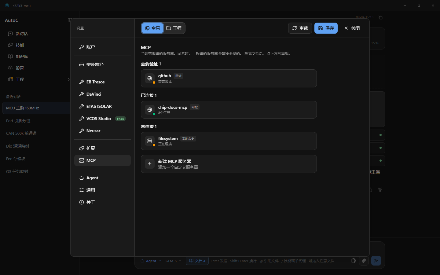Viewport: 440px width, 275px height.
Task: Select ETAS ISOLAR settings entry
Action: tap(102, 106)
